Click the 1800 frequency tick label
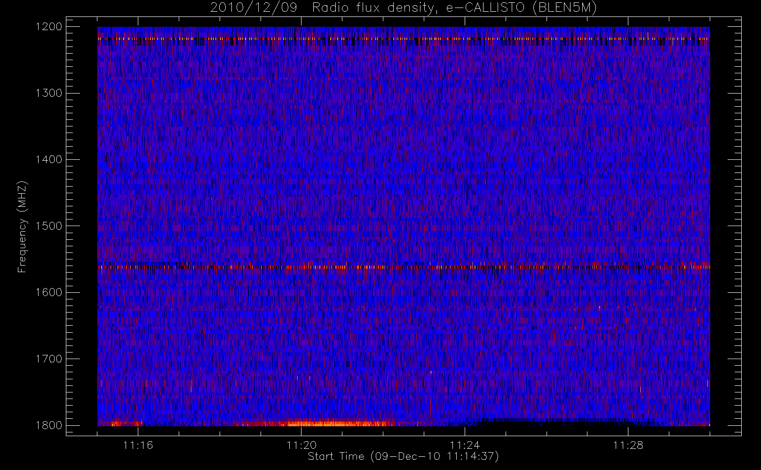The width and height of the screenshot is (761, 470). (x=49, y=425)
